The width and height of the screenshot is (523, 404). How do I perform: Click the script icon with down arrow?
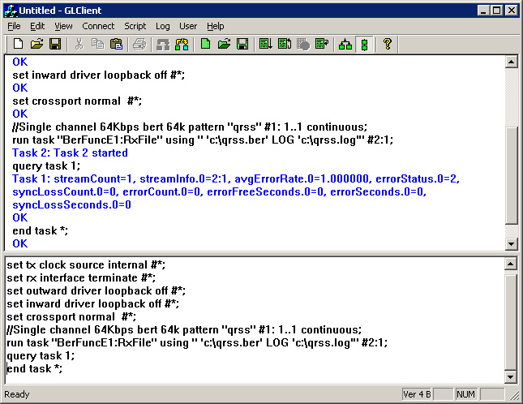pos(265,44)
